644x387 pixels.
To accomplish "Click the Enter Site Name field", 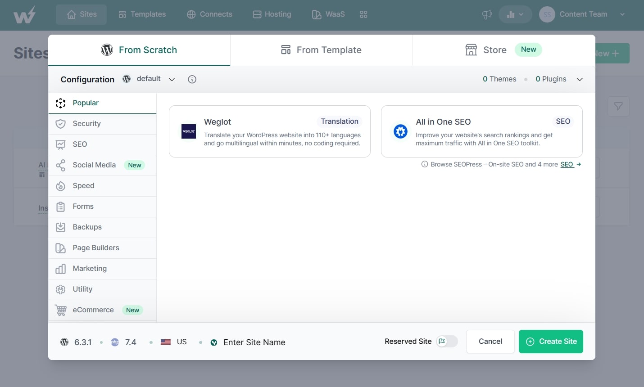I will [254, 342].
